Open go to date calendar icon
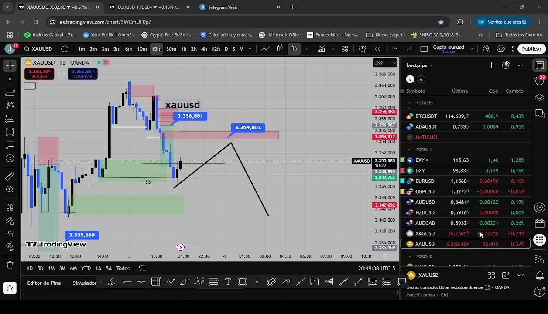Screen dimensions: 548x314 tap(142, 268)
